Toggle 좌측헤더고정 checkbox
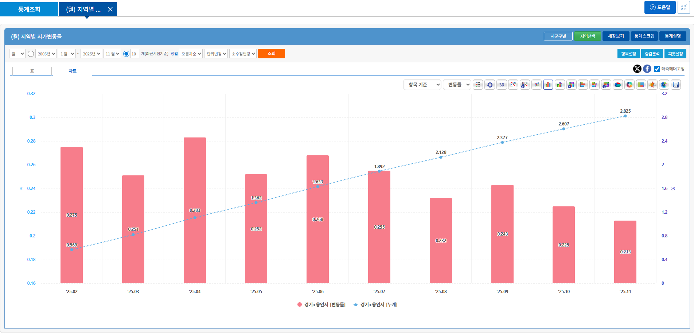 pos(657,69)
